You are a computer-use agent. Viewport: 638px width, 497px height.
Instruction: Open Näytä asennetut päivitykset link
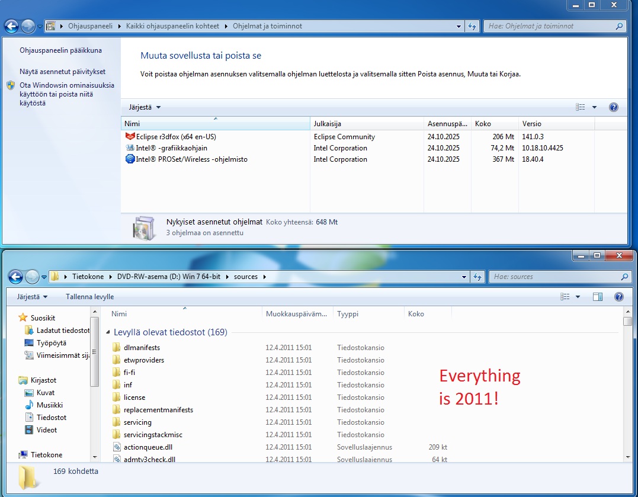(x=62, y=72)
